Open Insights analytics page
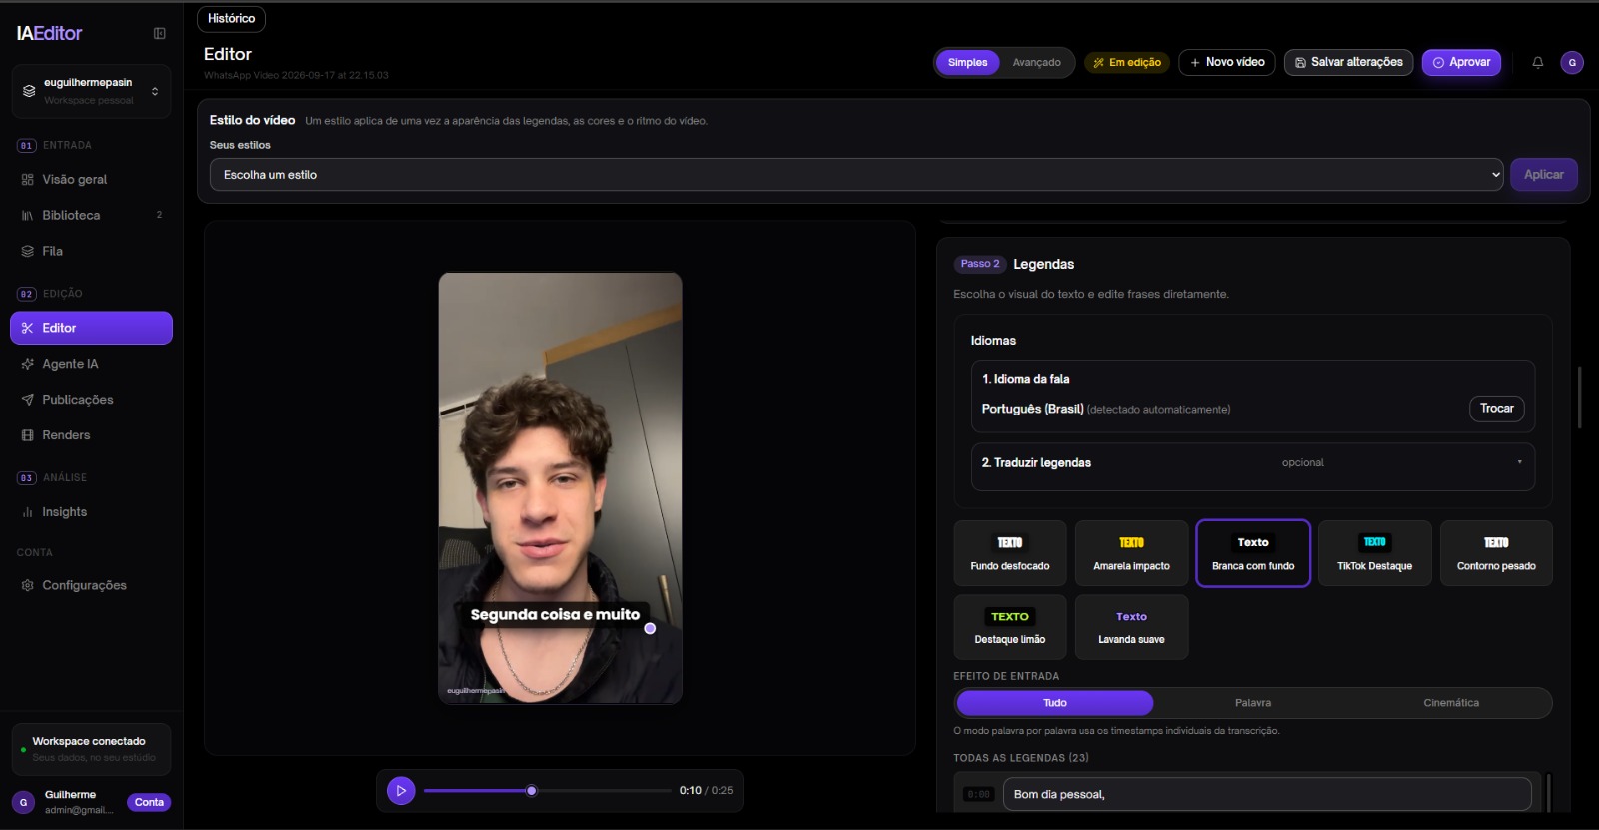 pos(91,512)
